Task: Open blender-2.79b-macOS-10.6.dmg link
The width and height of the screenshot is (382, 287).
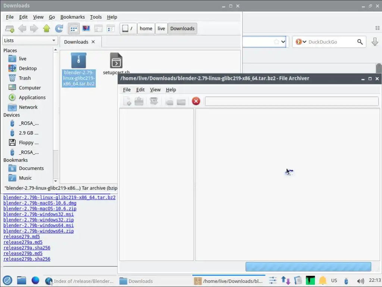Action: (x=40, y=203)
